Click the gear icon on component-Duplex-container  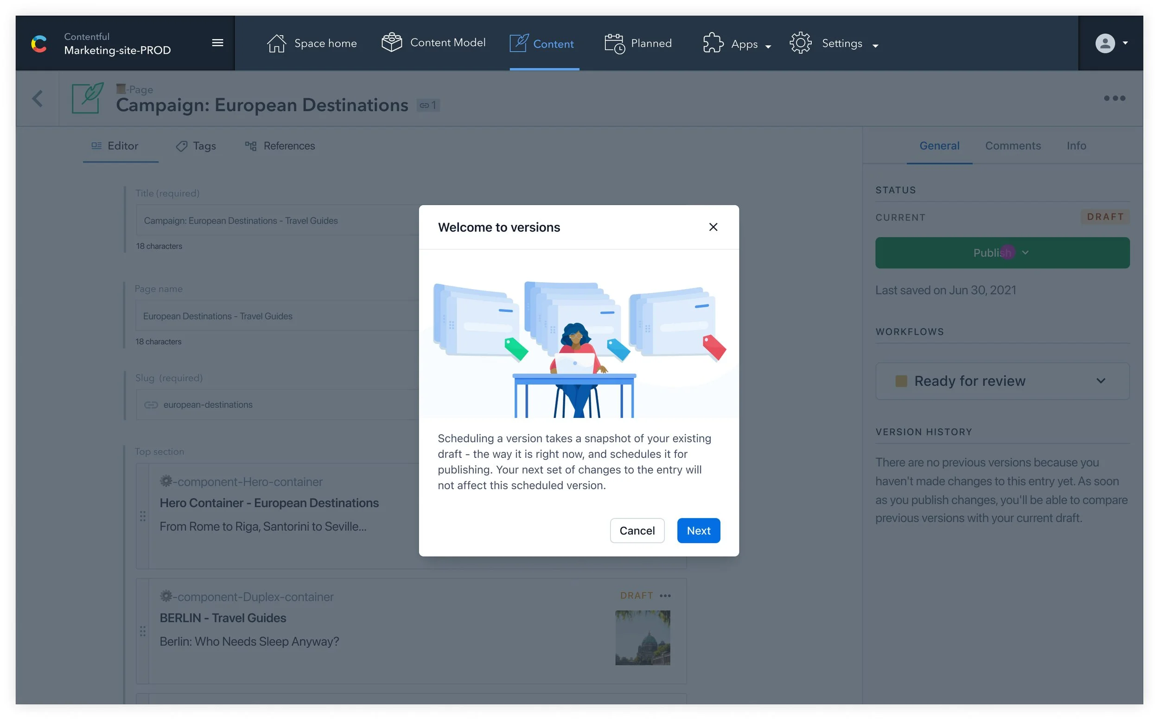[166, 596]
